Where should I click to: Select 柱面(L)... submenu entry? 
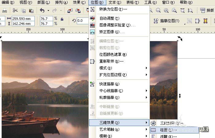[x=174, y=130]
